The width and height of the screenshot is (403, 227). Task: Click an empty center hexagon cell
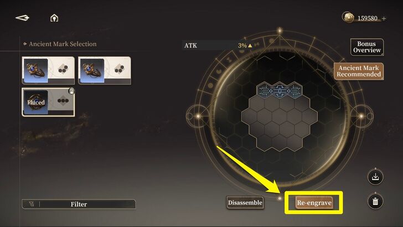pos(280,116)
